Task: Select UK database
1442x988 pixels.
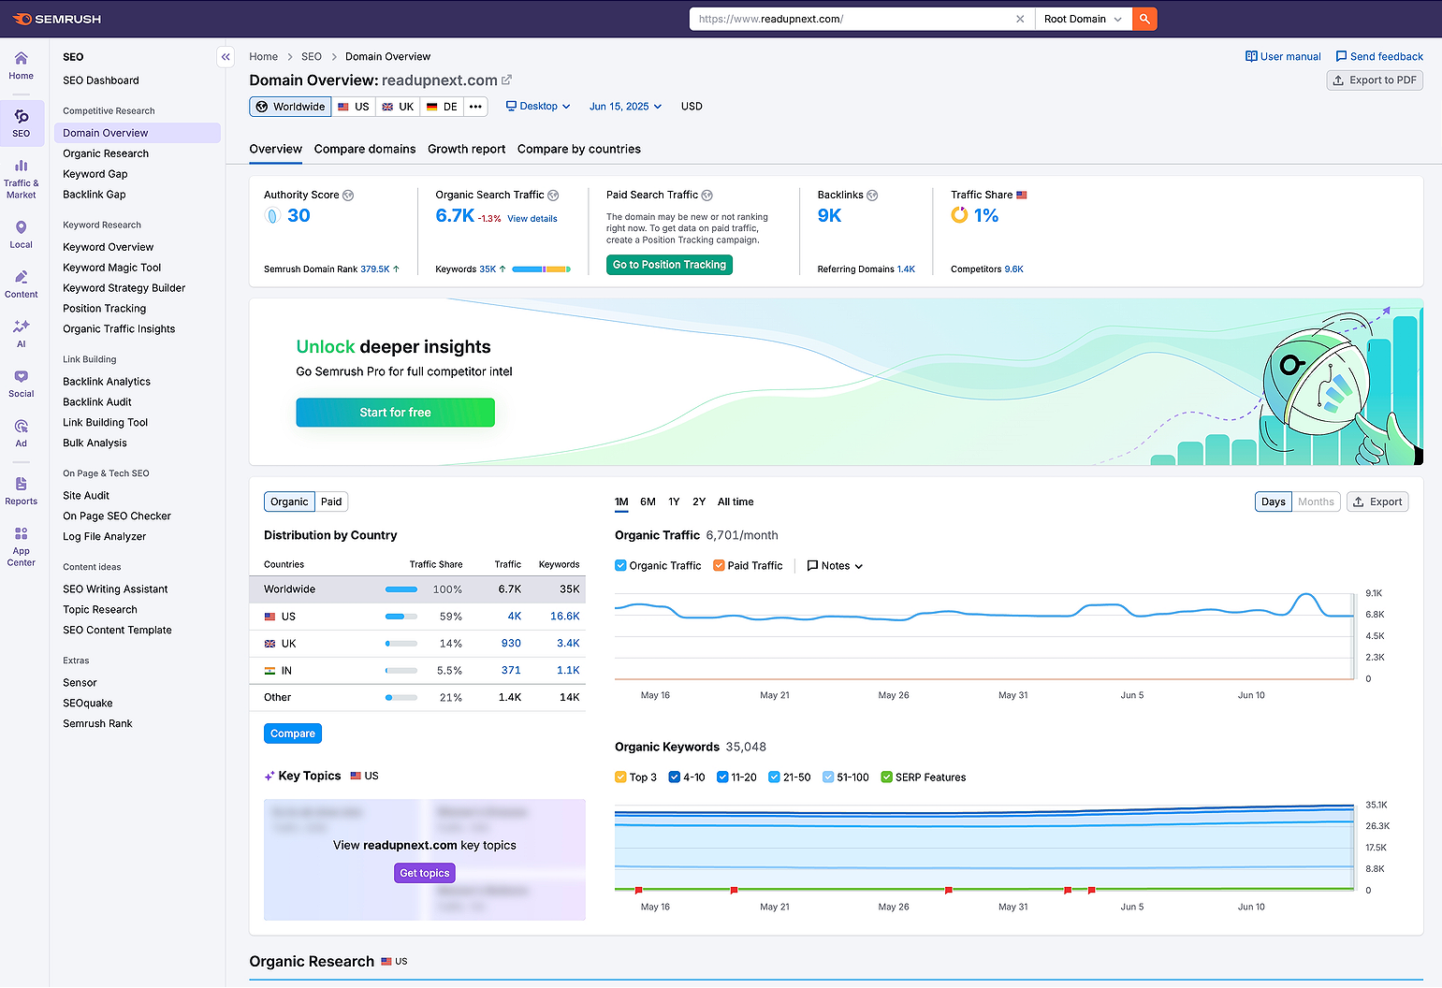Action: coord(398,107)
